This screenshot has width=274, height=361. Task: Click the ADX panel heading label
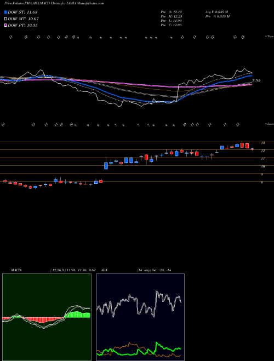click(105, 270)
